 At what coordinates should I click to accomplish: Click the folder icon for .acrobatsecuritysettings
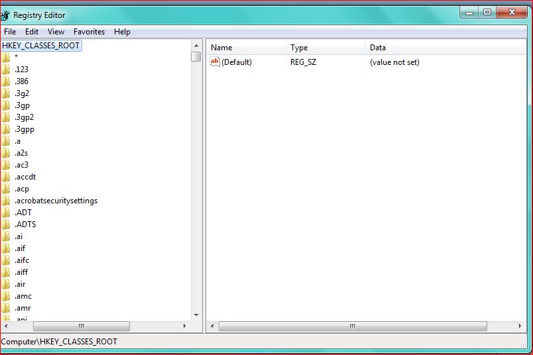pyautogui.click(x=5, y=201)
